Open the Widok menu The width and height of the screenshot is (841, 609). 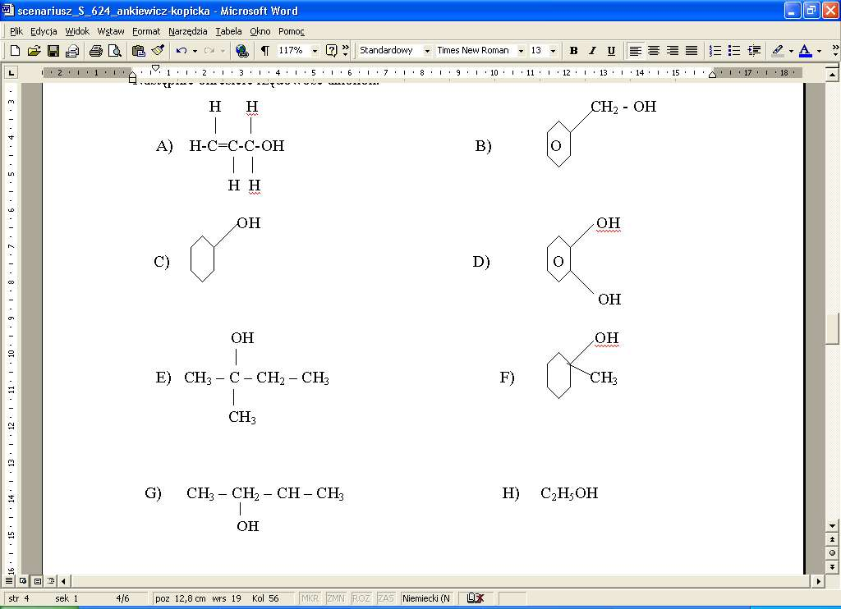click(x=77, y=31)
